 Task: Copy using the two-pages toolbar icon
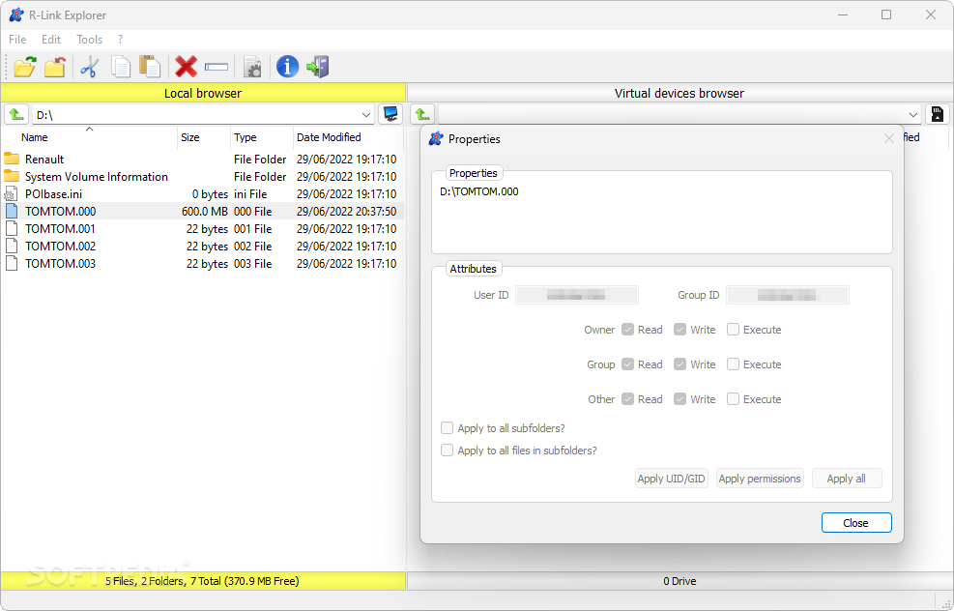pyautogui.click(x=121, y=67)
